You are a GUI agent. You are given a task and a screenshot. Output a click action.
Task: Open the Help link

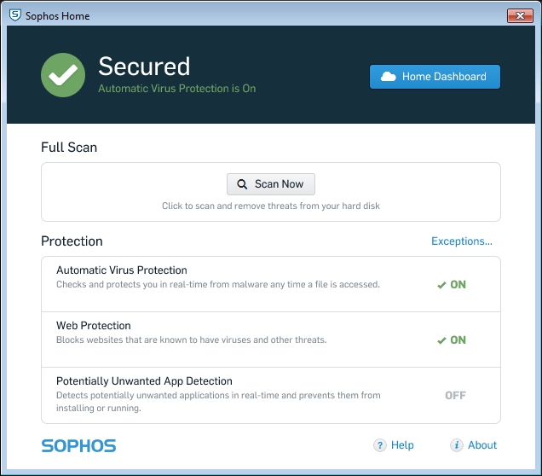[401, 445]
